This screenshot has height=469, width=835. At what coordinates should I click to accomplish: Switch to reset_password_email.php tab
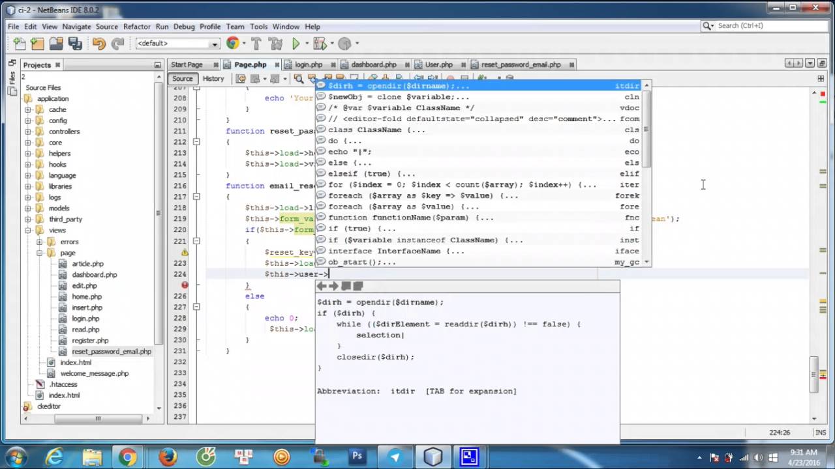pyautogui.click(x=521, y=65)
